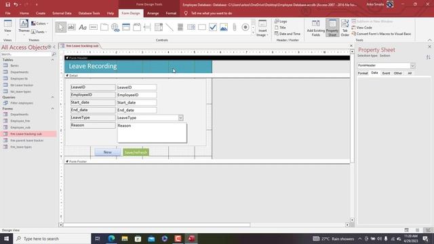Viewport: 434px width, 244px height.
Task: Click the navigation pane Search box
Action: pos(26,54)
